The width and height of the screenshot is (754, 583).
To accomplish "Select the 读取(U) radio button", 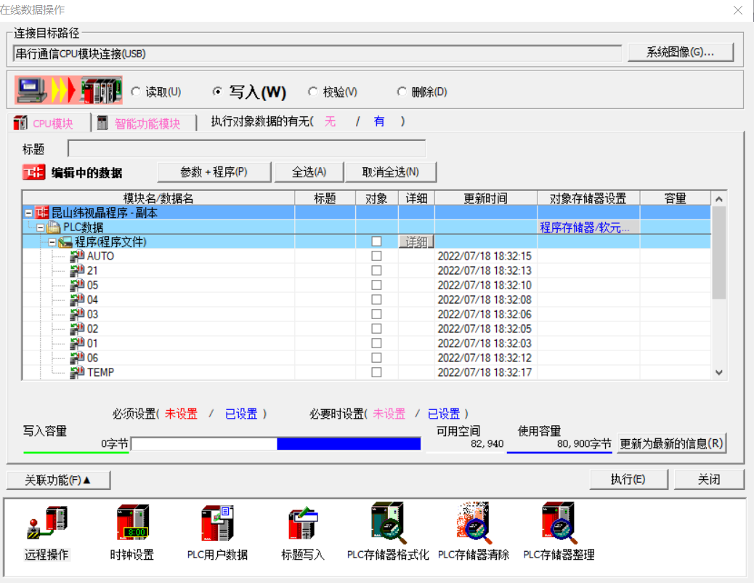I will coord(136,92).
